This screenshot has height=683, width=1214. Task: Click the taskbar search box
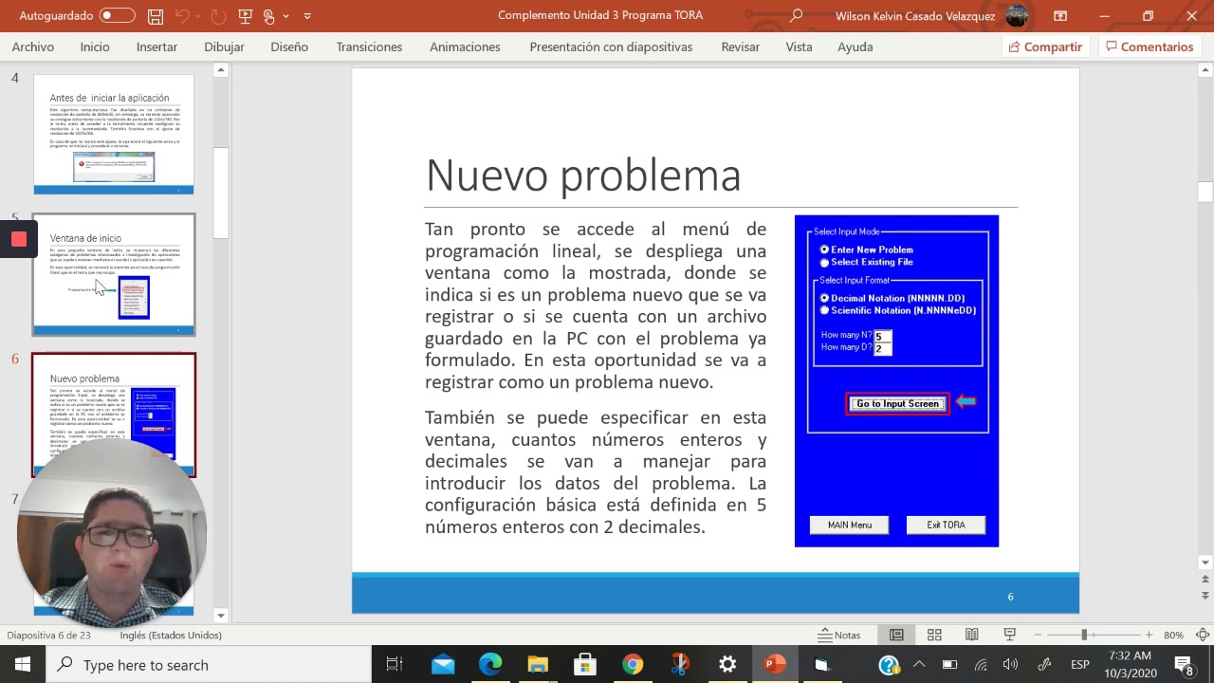click(x=209, y=664)
